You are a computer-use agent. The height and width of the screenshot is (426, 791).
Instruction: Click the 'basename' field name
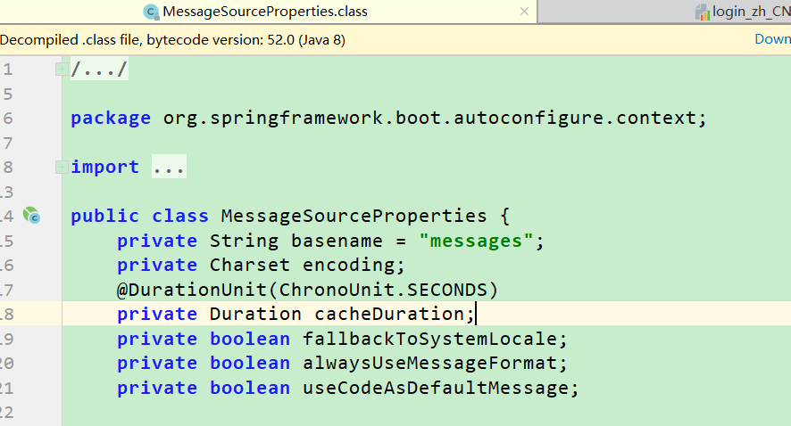[337, 241]
